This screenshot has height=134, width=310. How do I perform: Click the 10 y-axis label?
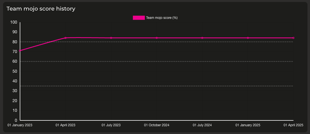click(15, 110)
